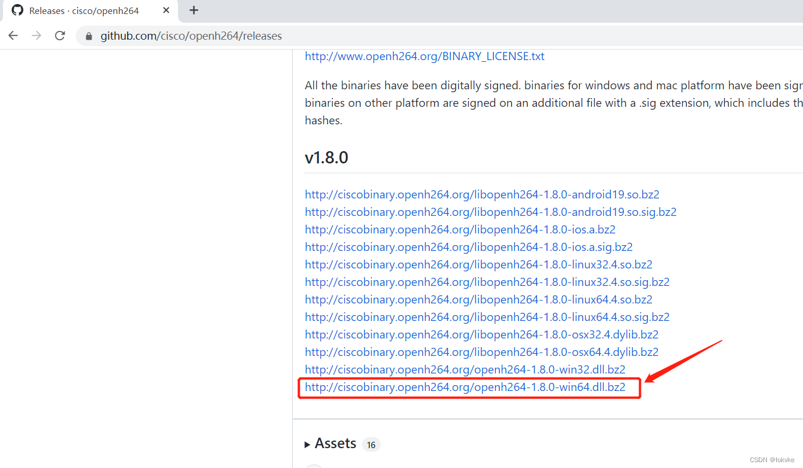
Task: Click the highlighted openh264-1.8.0-win64.dll.bz2 link
Action: [x=465, y=387]
